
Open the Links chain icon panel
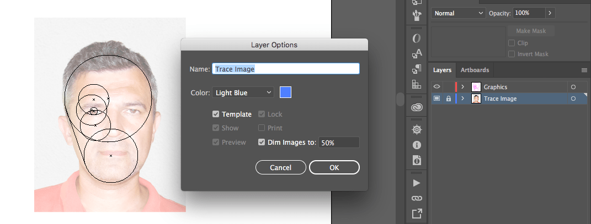[x=417, y=198]
